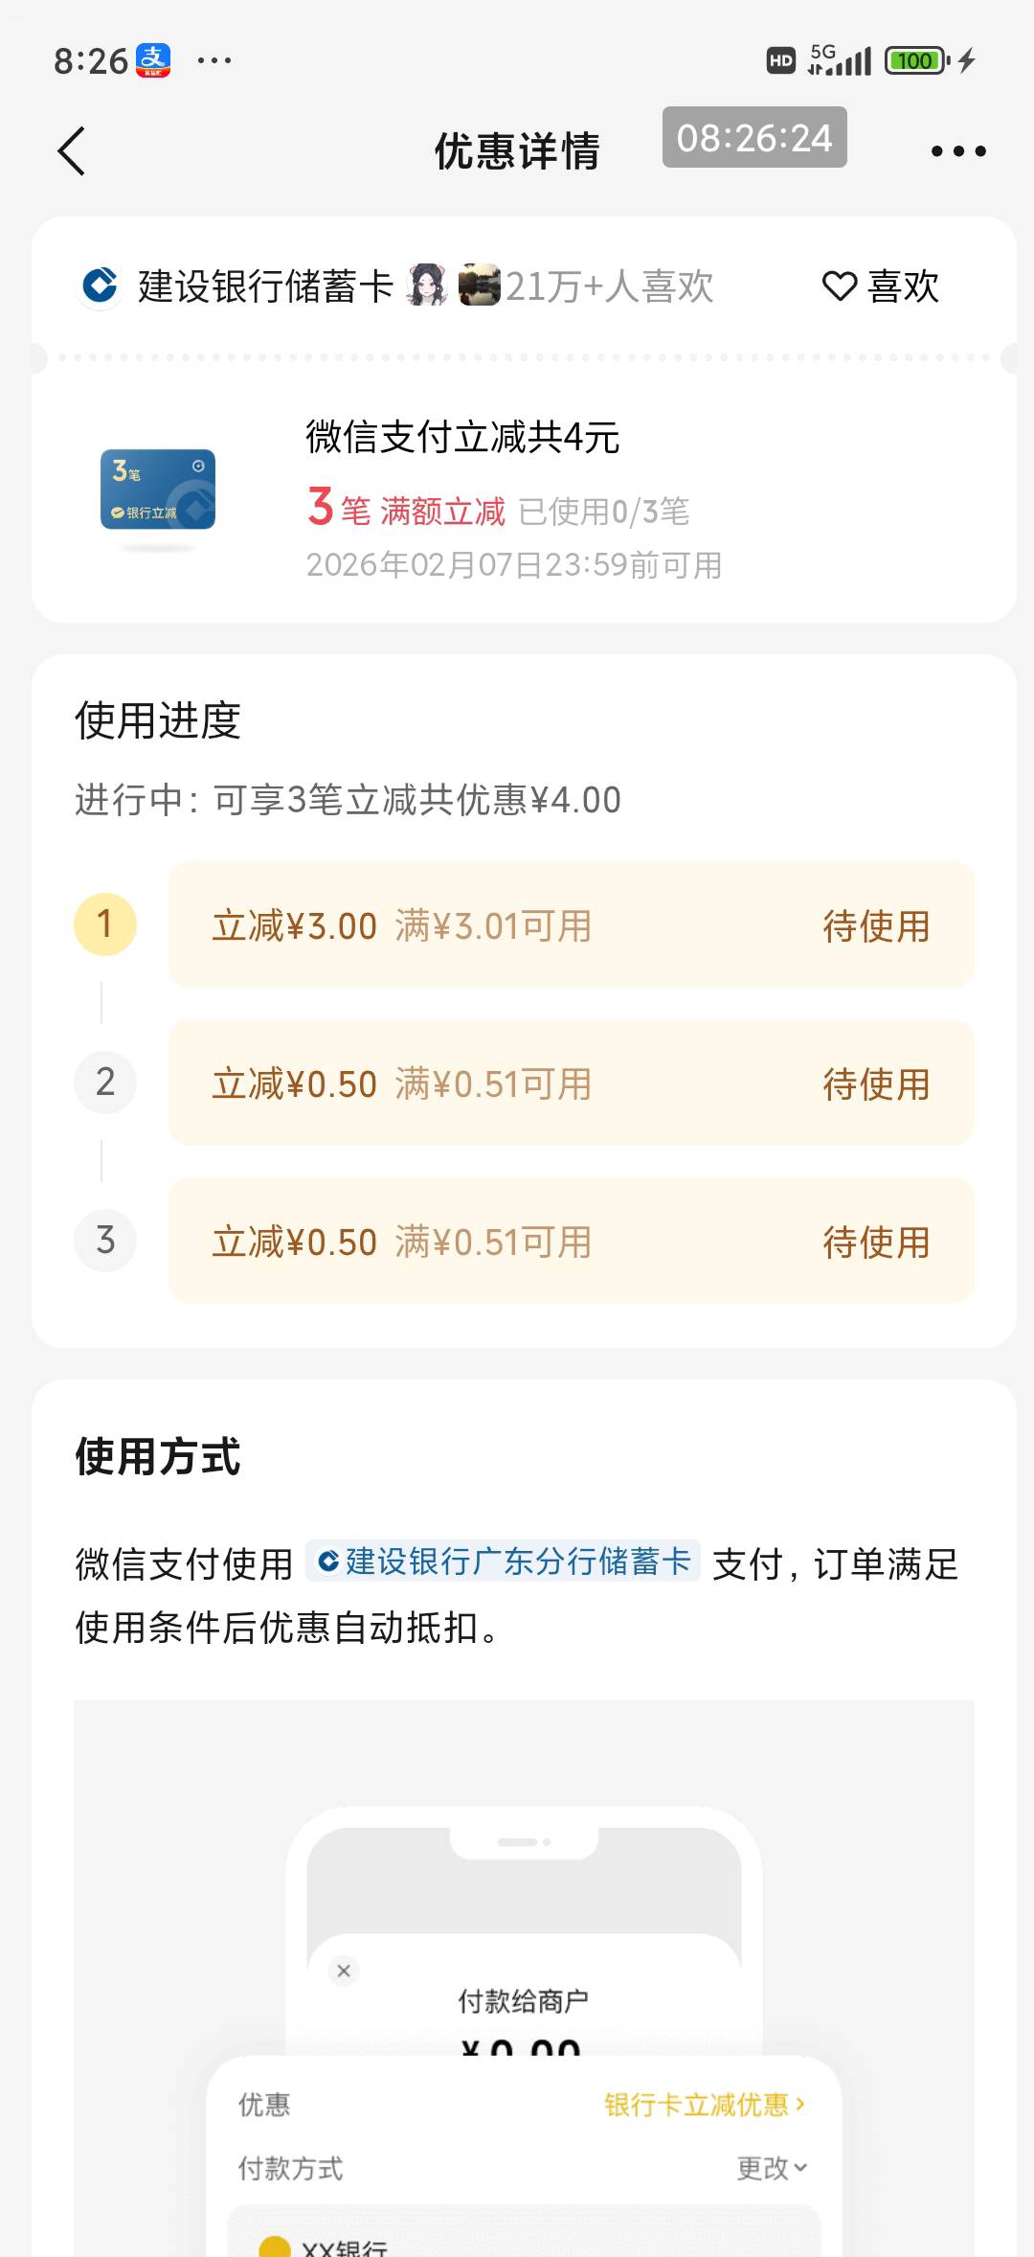Tap the blue 3笔 coupon card thumbnail

coord(158,490)
